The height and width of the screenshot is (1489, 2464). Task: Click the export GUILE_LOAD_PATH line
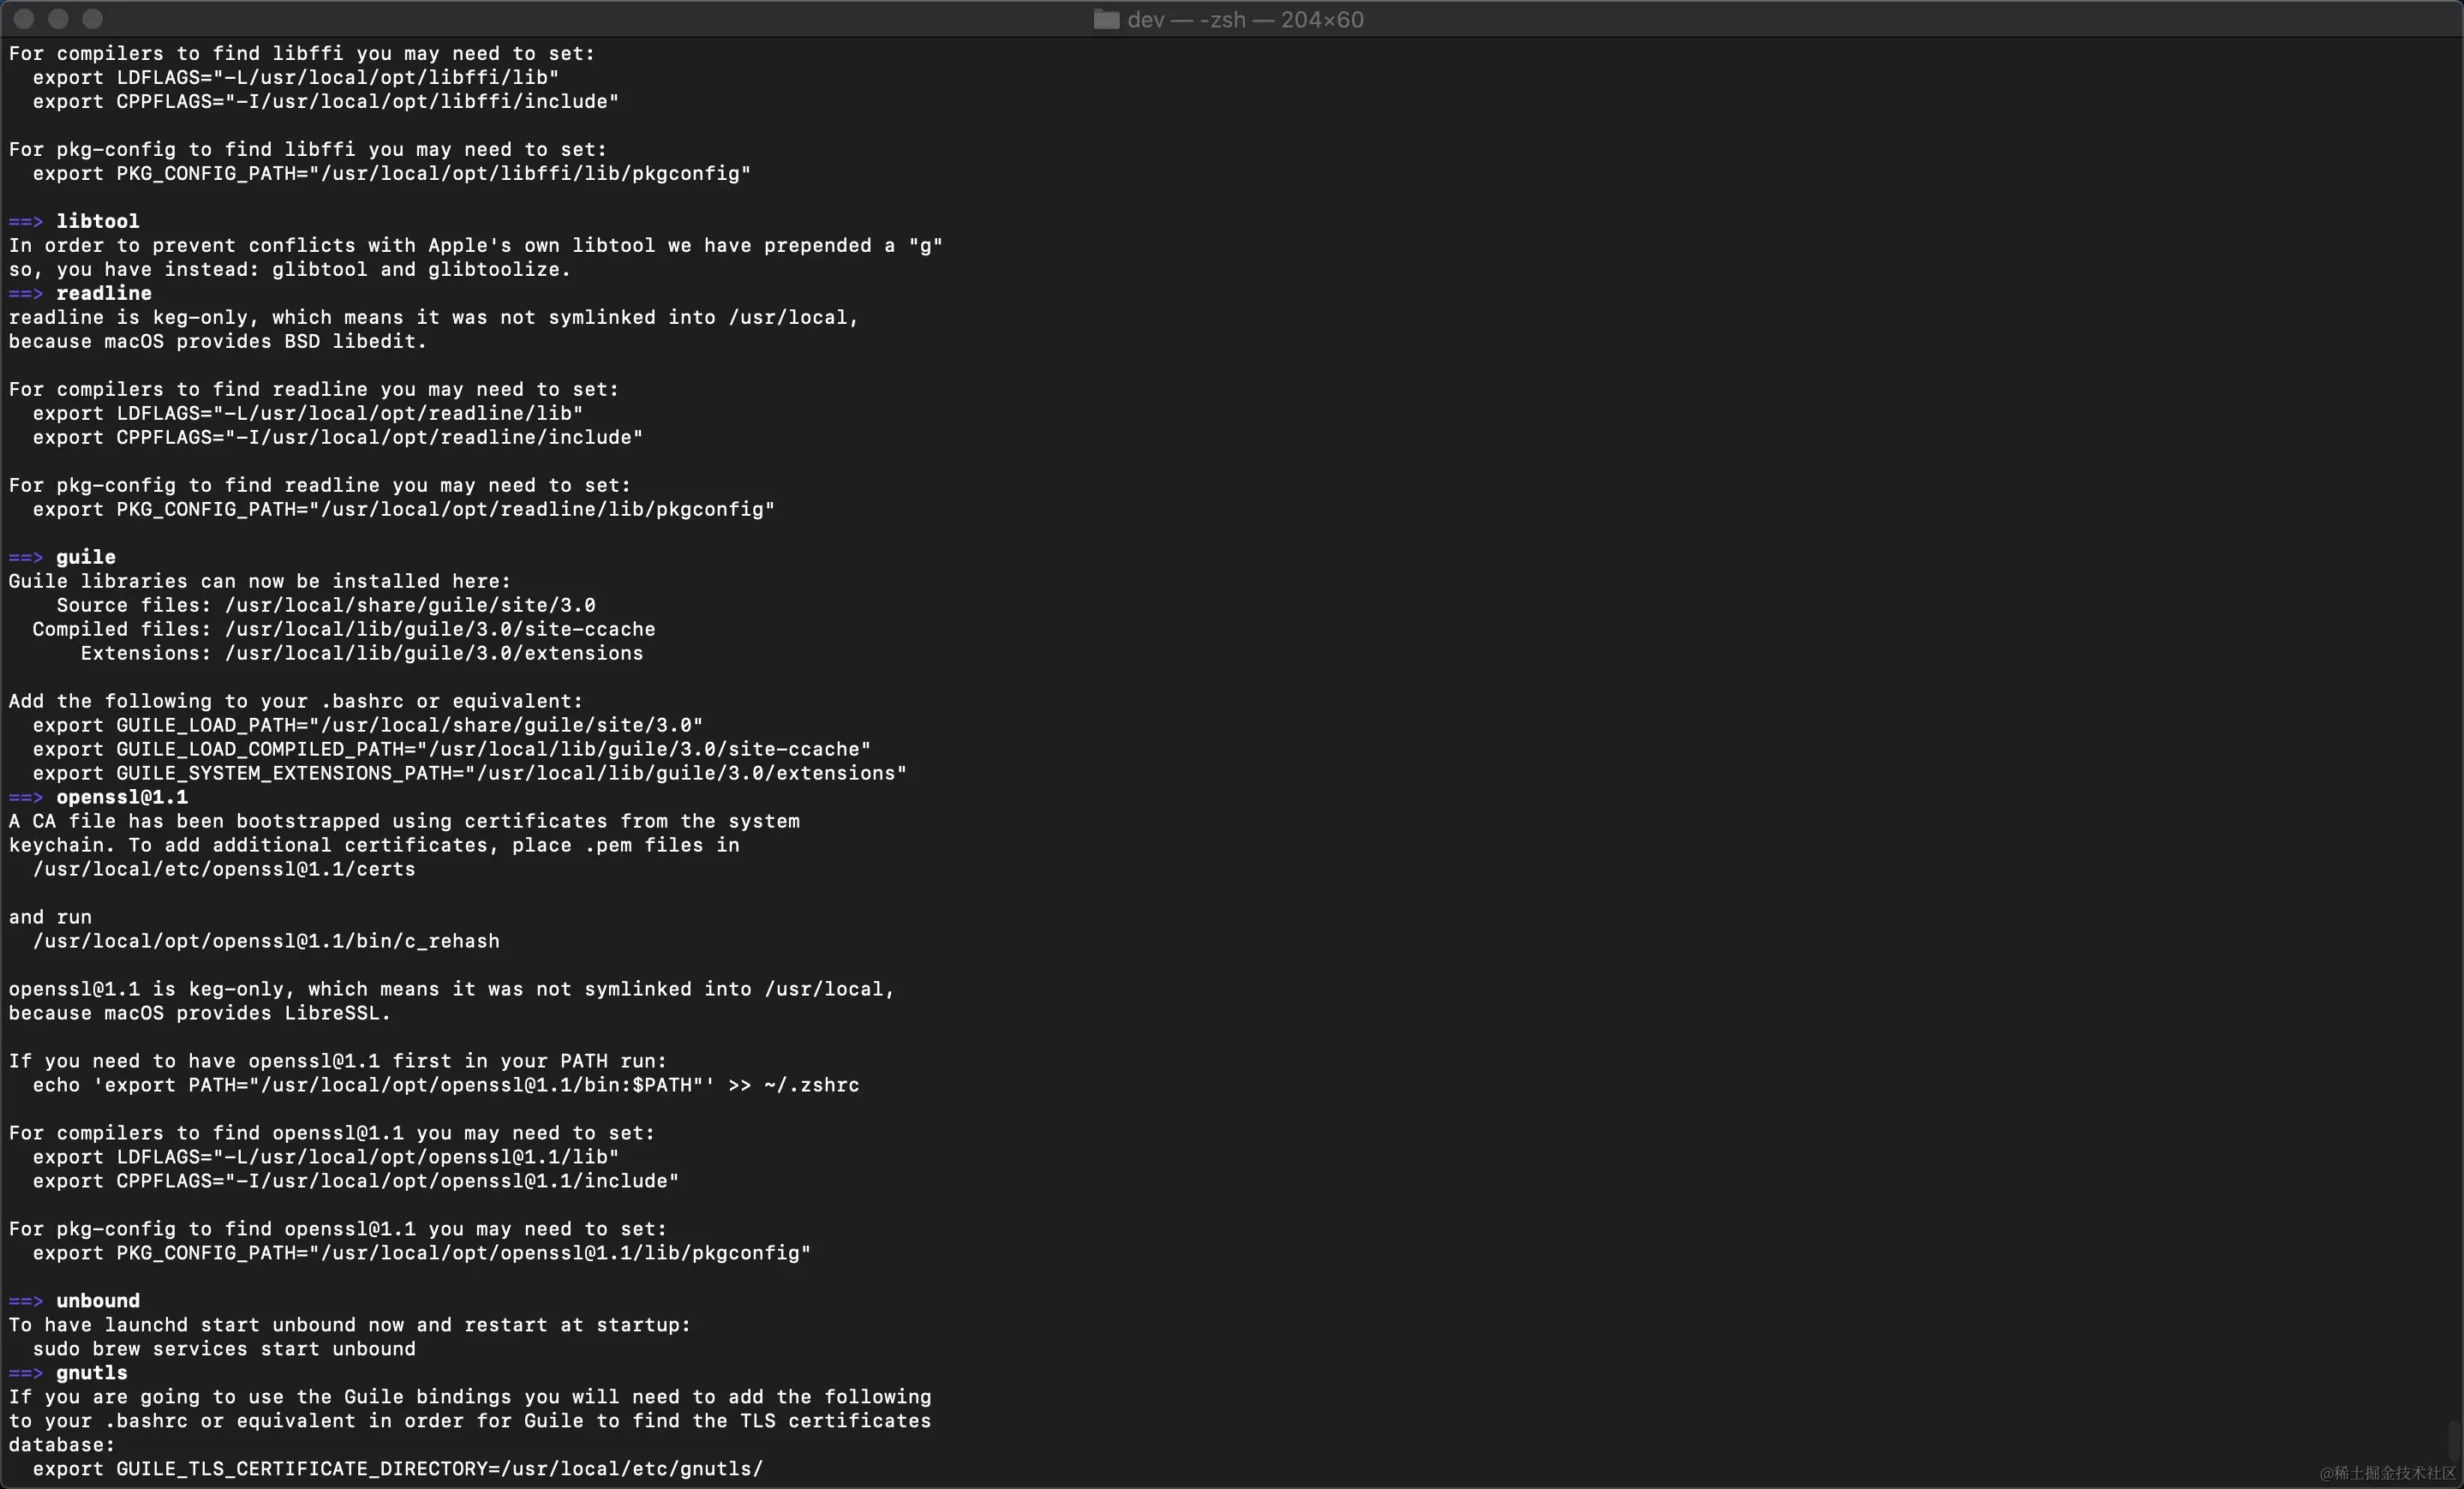(x=368, y=725)
